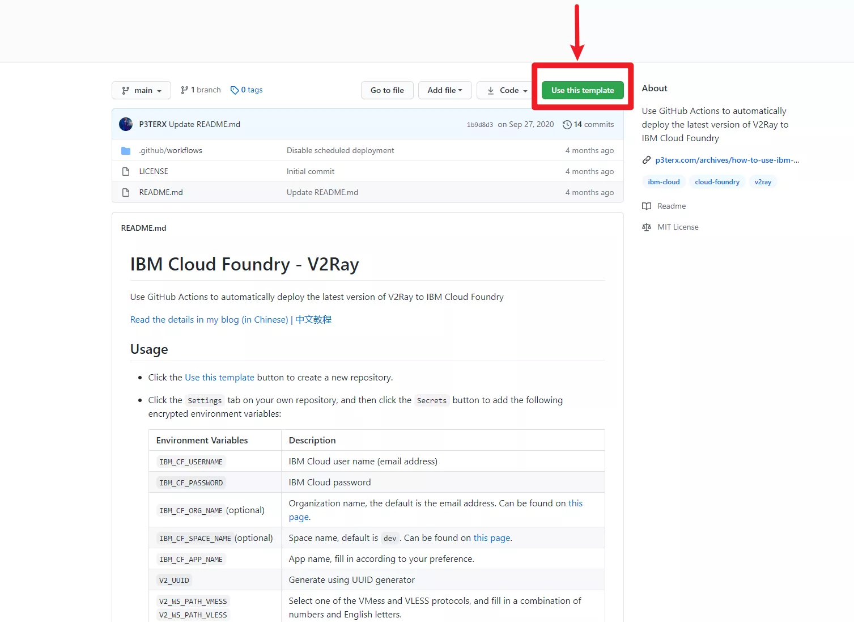Viewport: 854px width, 622px height.
Task: Open the blog details link in Chinese
Action: [209, 319]
